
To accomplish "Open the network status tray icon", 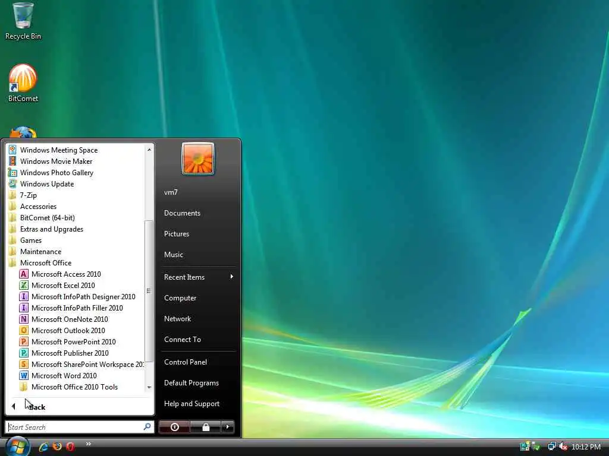I will 552,446.
